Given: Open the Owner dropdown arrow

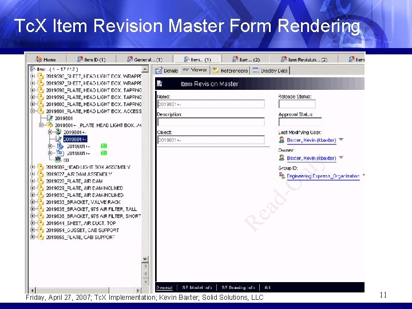Looking at the screenshot, I should pyautogui.click(x=341, y=157).
